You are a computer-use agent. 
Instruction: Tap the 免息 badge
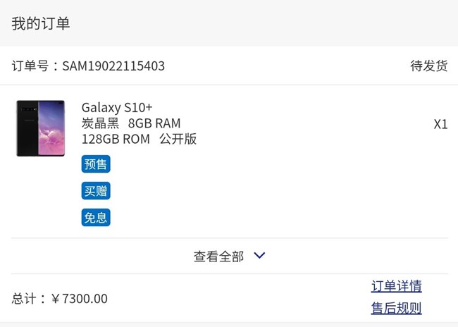point(96,217)
